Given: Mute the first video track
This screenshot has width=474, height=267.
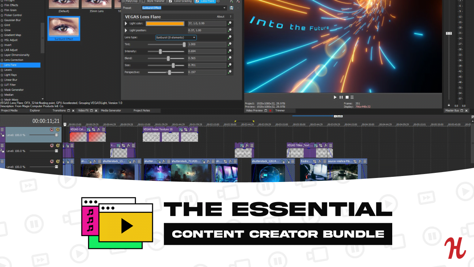Looking at the screenshot, I should [52, 130].
